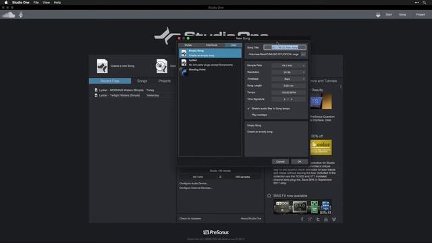Viewport: 432px width, 243px height.
Task: Open the Facebook social icon
Action: [302, 219]
